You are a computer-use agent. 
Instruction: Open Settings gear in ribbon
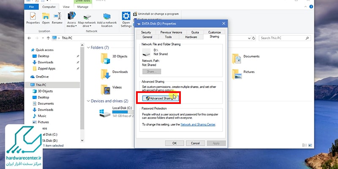coord(126,20)
